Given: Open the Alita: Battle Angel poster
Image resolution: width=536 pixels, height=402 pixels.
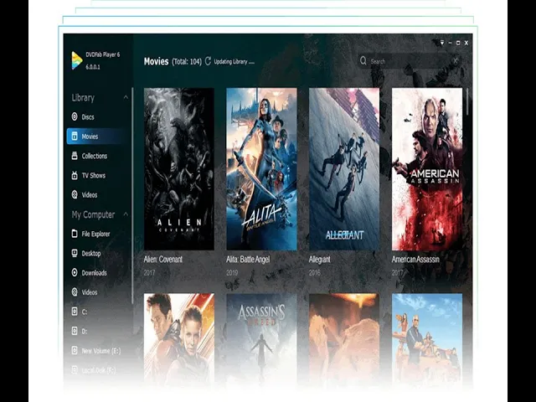Looking at the screenshot, I should [x=261, y=169].
